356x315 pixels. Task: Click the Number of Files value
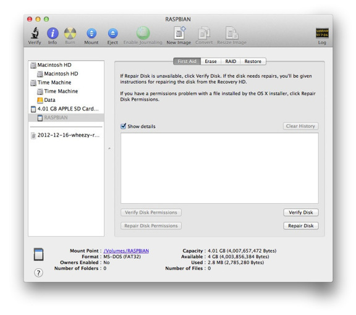point(209,268)
